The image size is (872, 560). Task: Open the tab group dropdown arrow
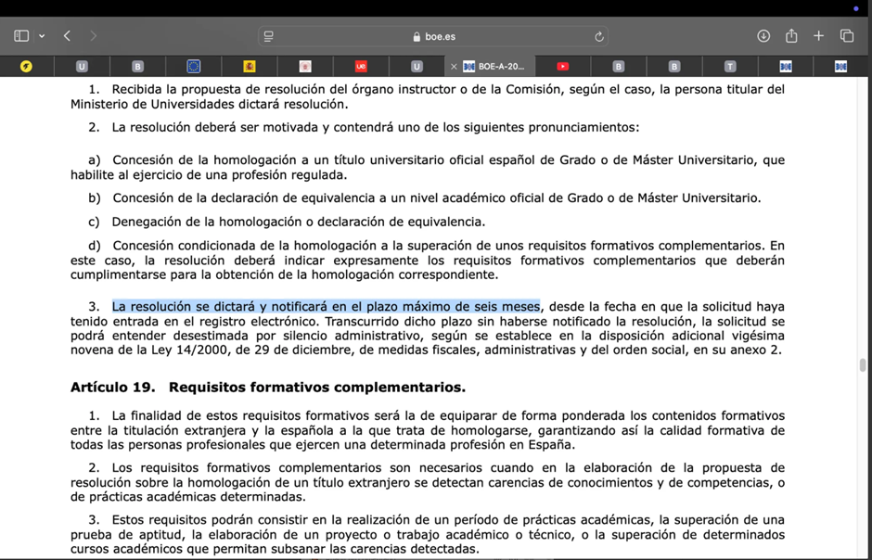tap(42, 36)
